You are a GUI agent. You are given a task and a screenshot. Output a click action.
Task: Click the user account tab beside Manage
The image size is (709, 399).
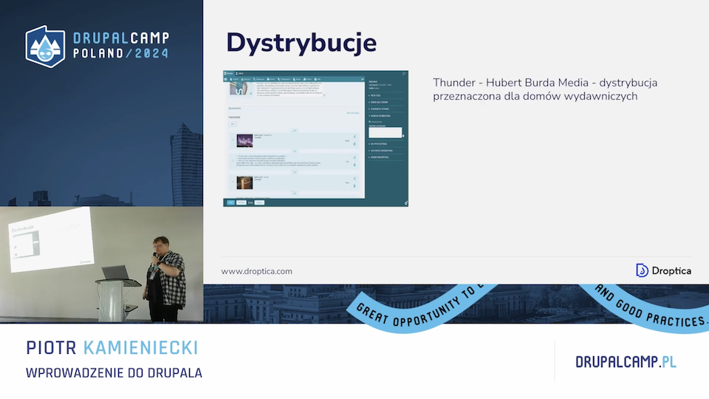(240, 73)
